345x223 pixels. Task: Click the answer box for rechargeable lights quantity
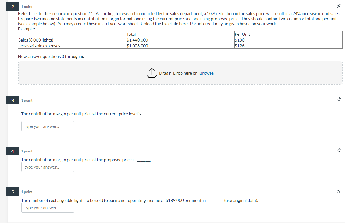pos(48,208)
